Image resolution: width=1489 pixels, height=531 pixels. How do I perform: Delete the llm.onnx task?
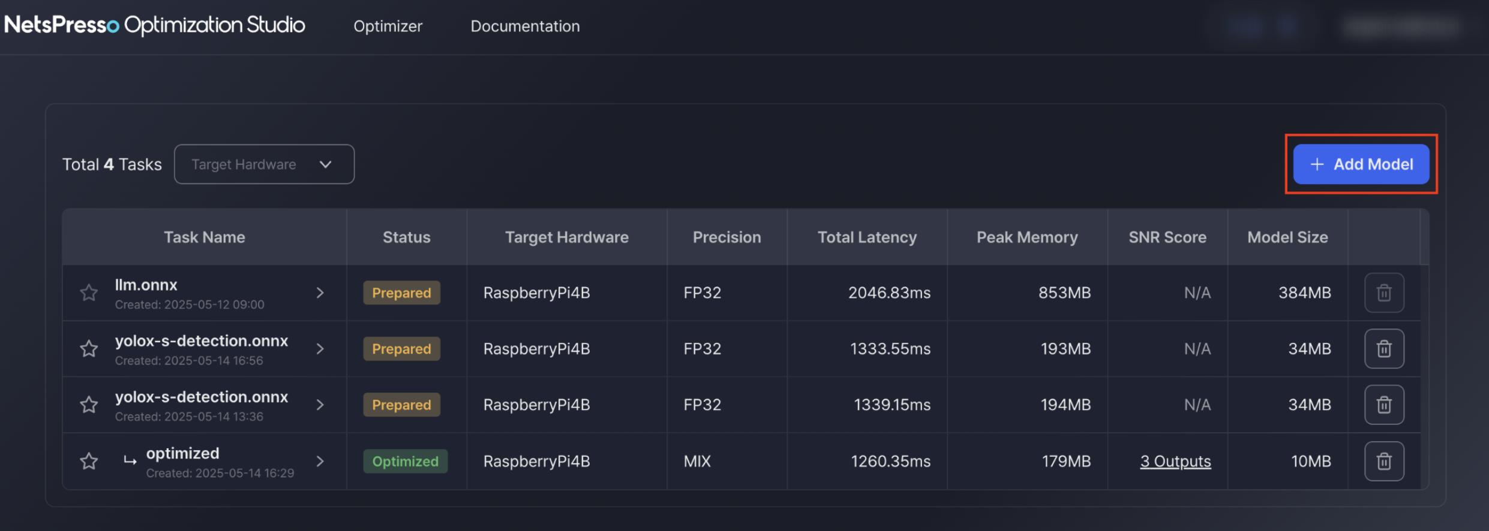coord(1383,293)
